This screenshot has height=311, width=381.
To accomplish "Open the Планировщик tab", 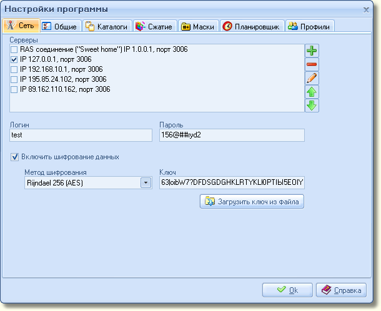I will 252,26.
